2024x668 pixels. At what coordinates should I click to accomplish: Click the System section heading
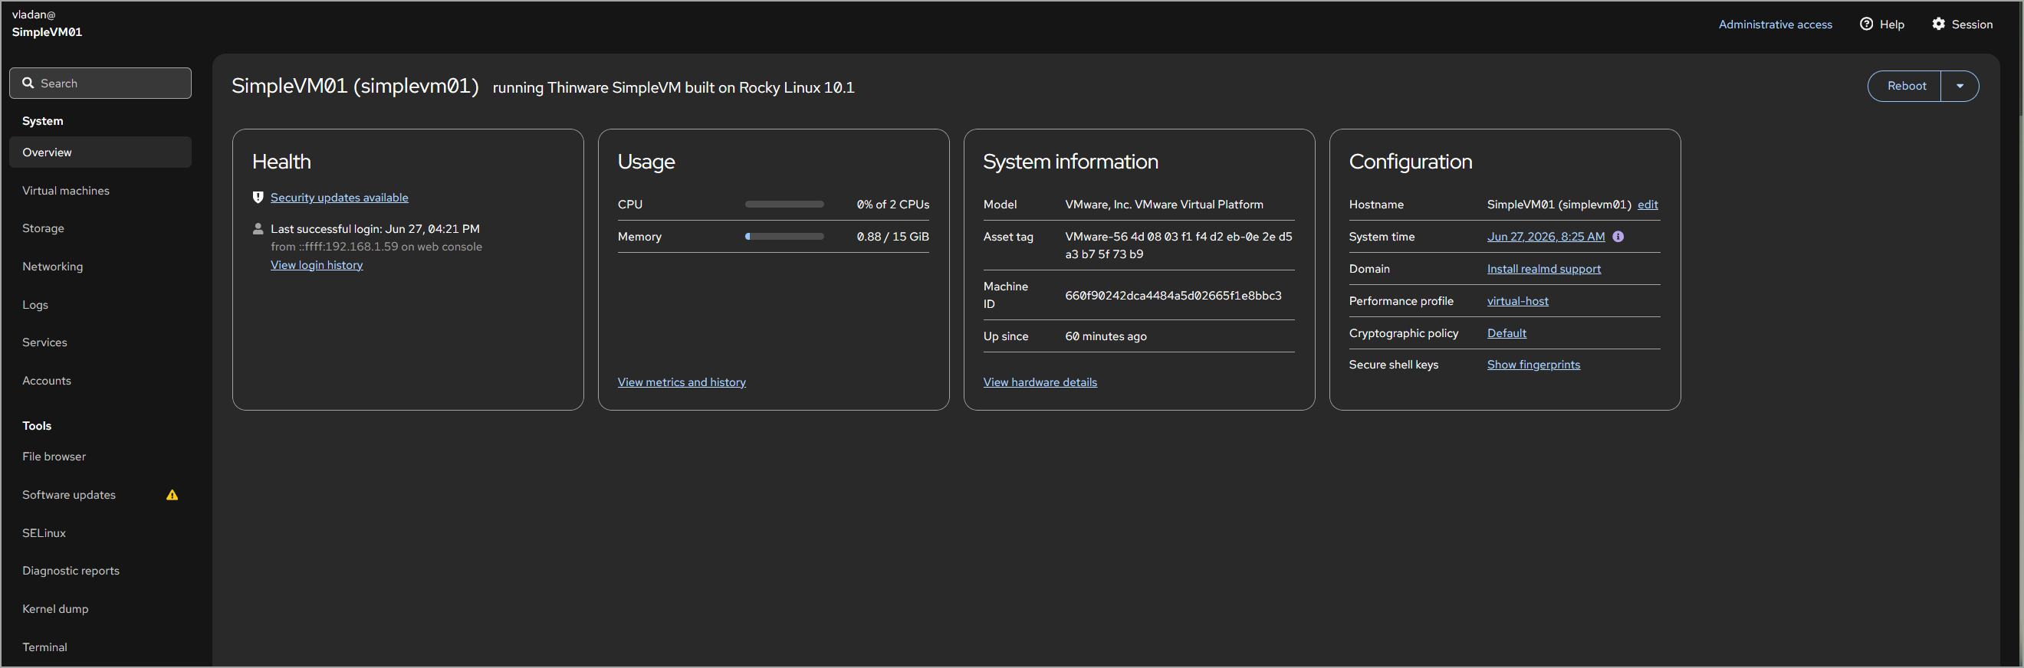pyautogui.click(x=42, y=121)
